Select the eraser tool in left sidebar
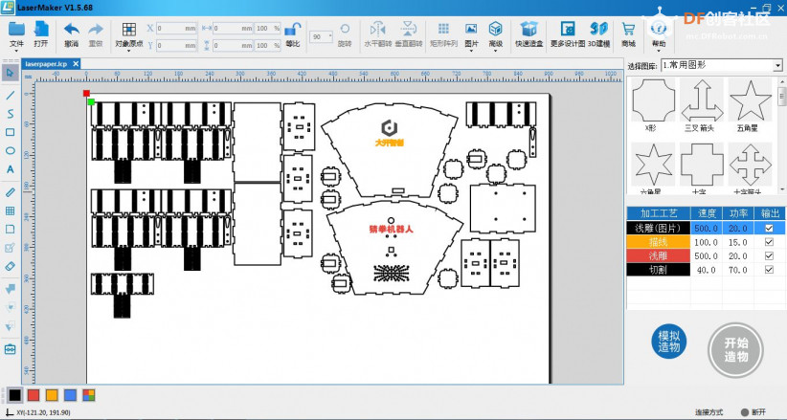 click(10, 266)
